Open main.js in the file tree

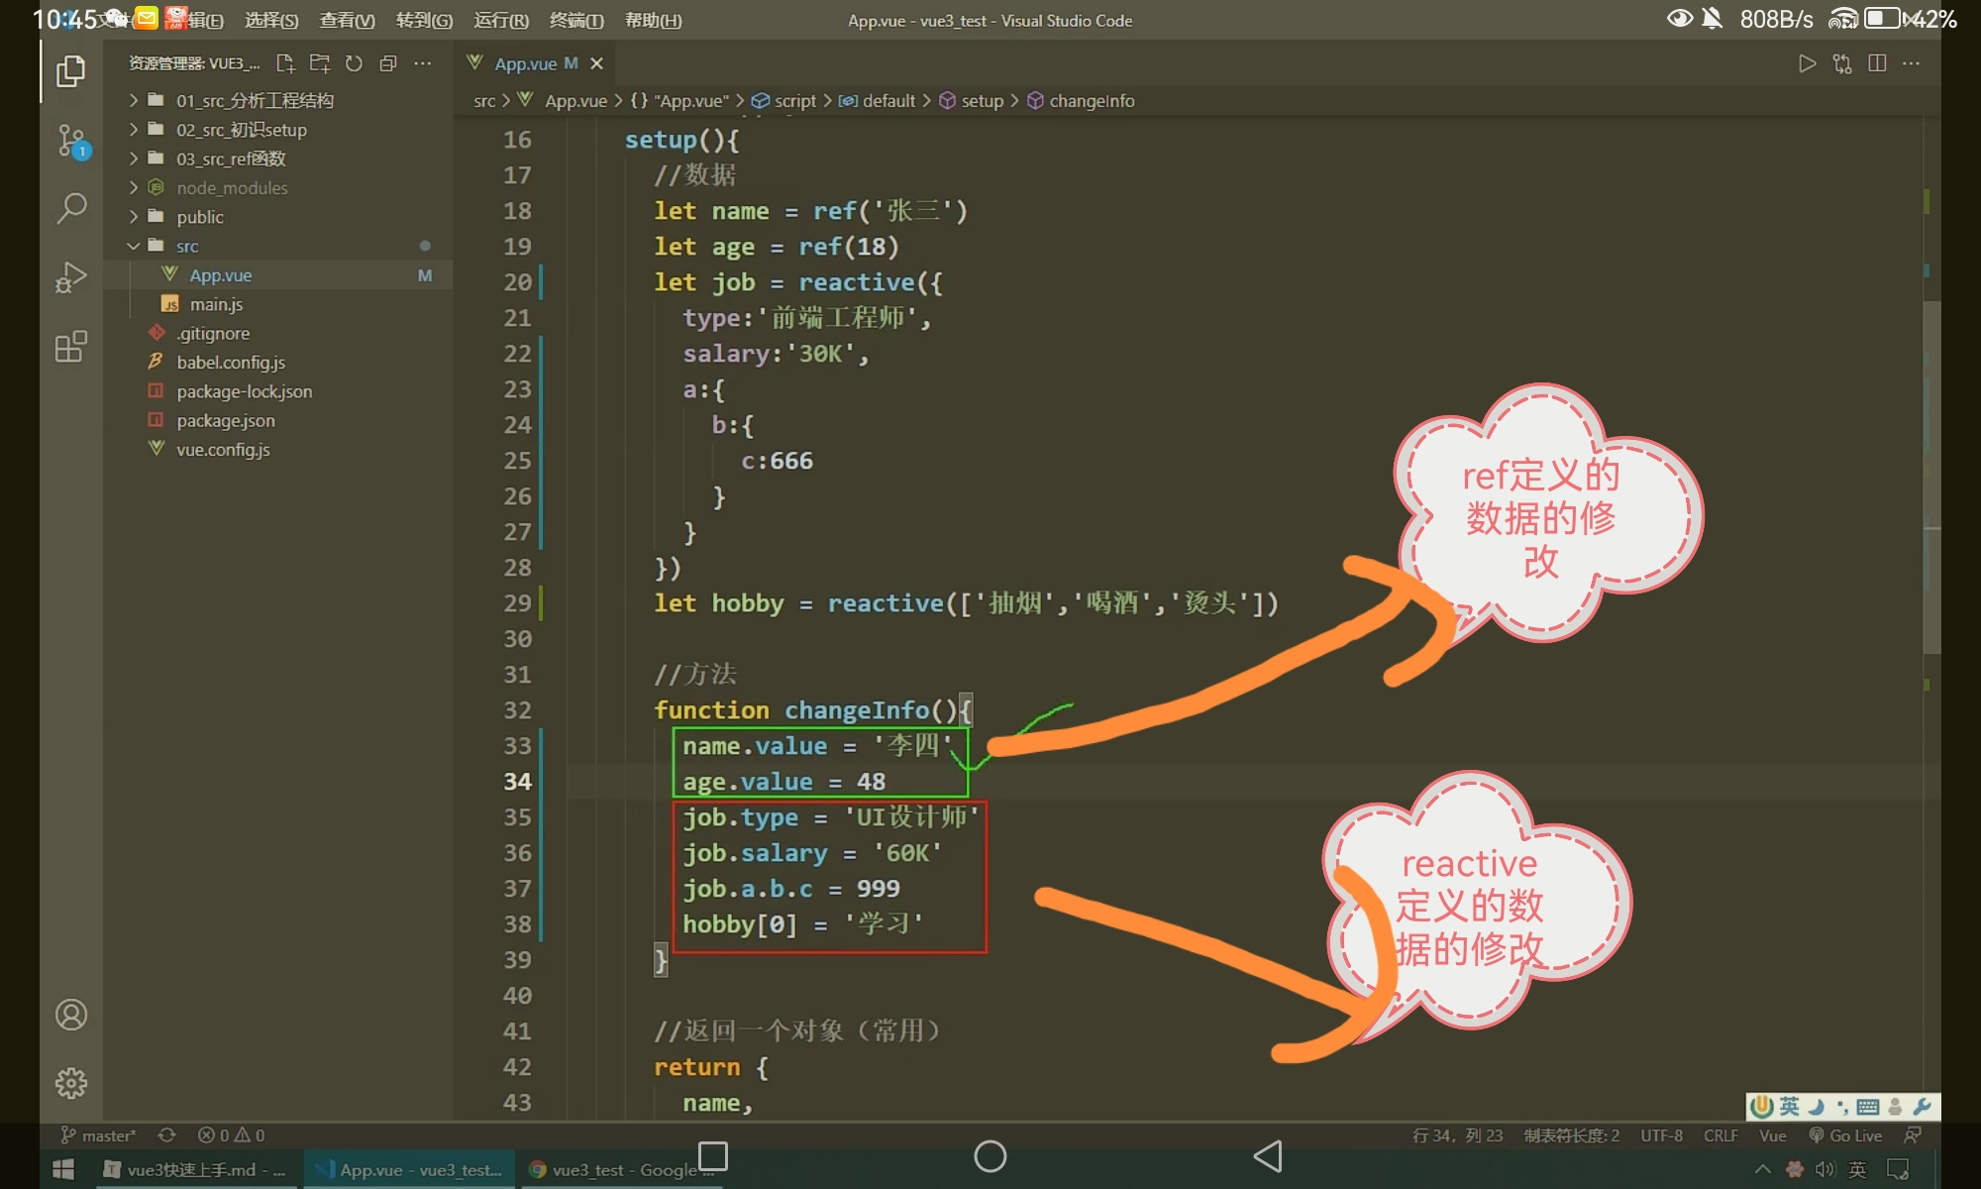tap(216, 304)
